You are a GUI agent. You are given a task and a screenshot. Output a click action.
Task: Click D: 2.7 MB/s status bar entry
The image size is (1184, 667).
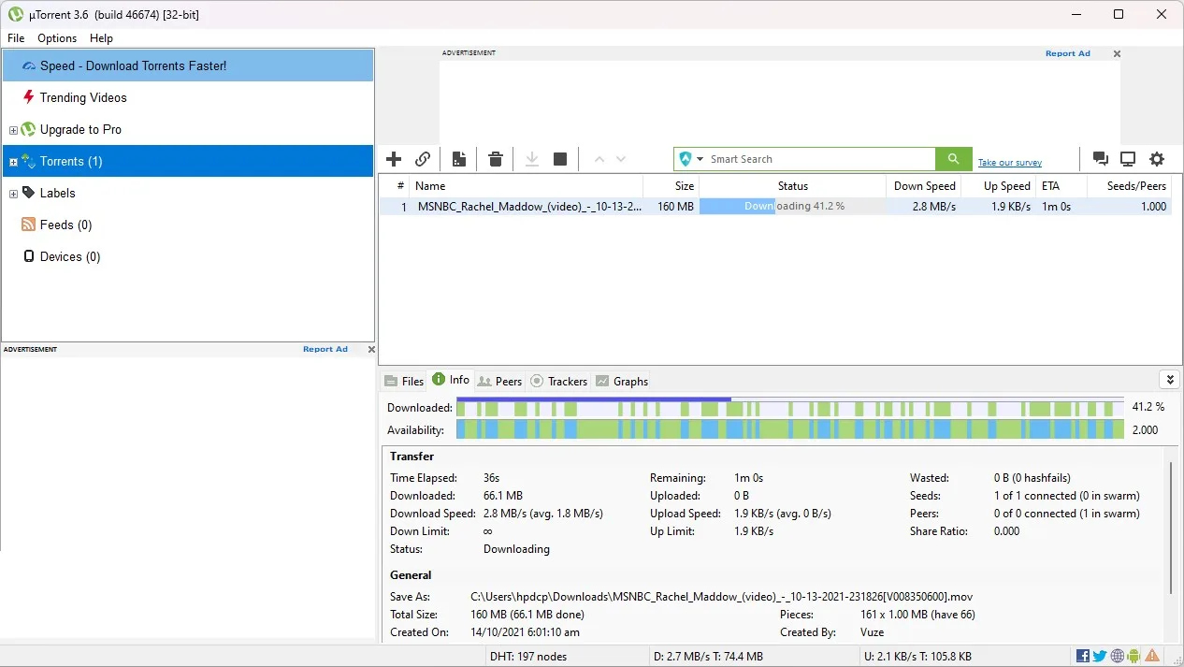(708, 657)
